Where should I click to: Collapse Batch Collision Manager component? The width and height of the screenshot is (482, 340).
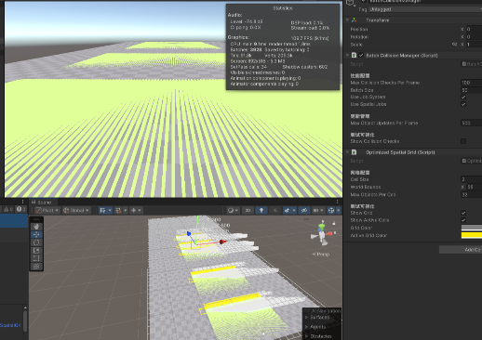(x=347, y=55)
